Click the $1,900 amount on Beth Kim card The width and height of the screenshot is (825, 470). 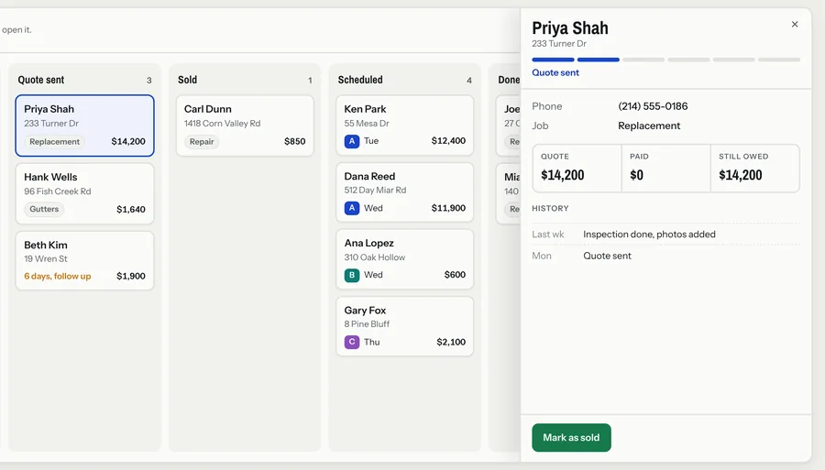click(130, 276)
